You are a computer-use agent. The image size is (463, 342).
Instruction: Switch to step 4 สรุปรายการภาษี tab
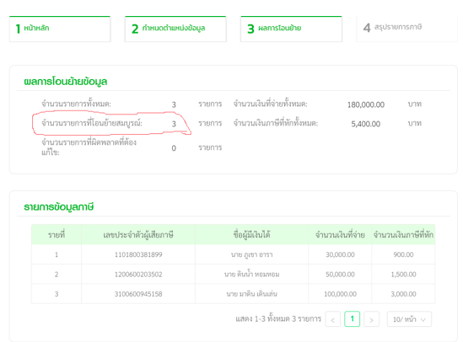tap(406, 29)
